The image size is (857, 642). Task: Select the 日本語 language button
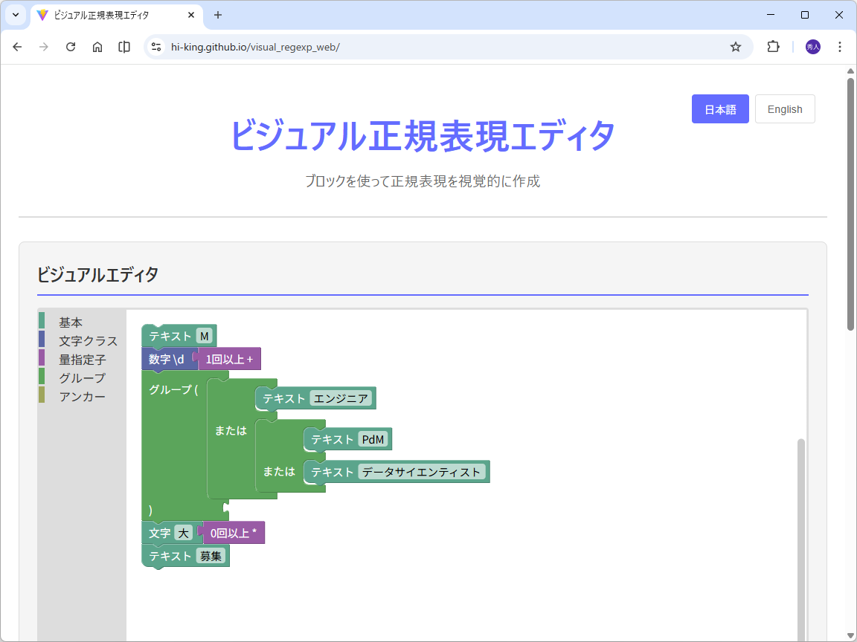point(720,108)
